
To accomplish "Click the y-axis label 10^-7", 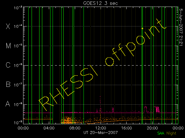I will click(x=18, y=85).
